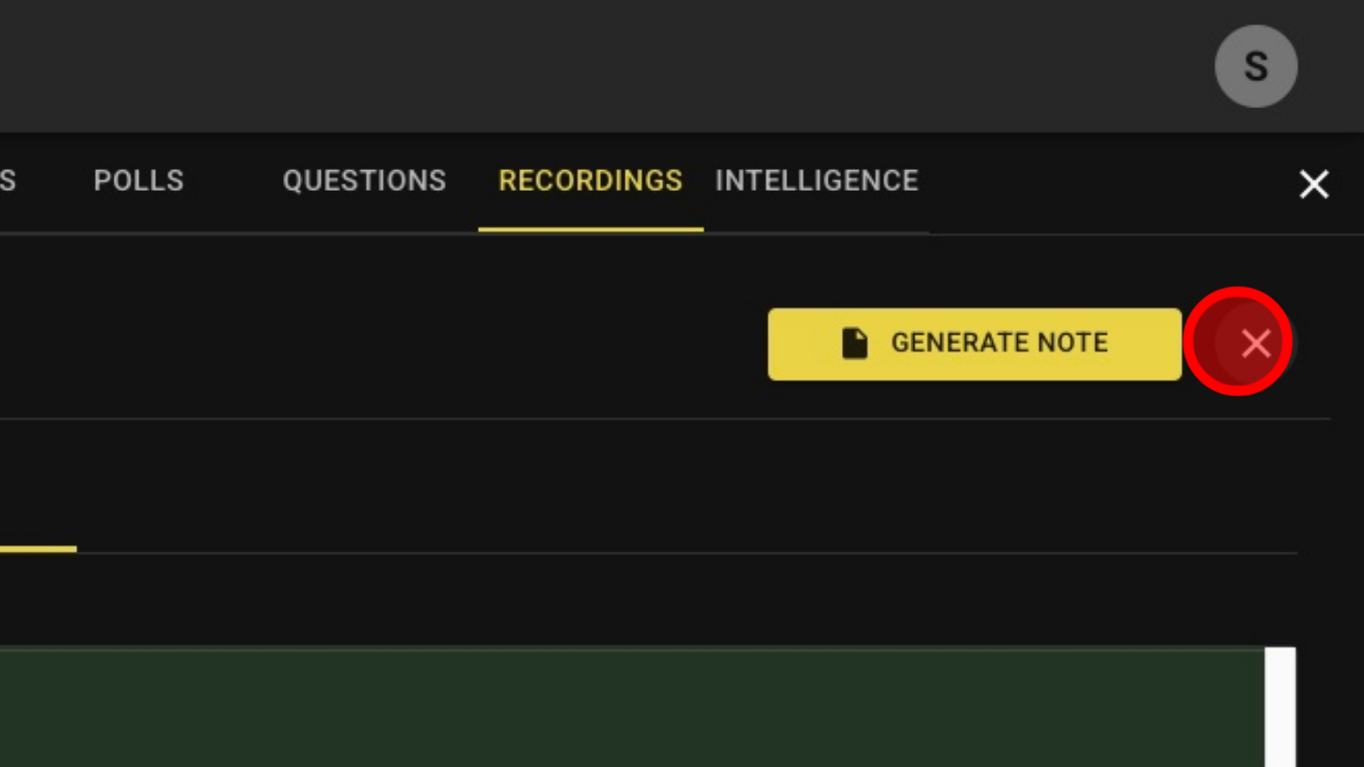Click the blank area left of Generate Note
The width and height of the screenshot is (1364, 767).
[376, 343]
